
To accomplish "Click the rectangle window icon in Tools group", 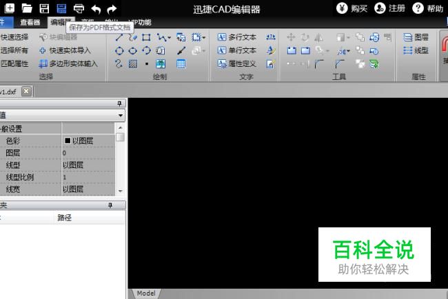I will pos(305,51).
